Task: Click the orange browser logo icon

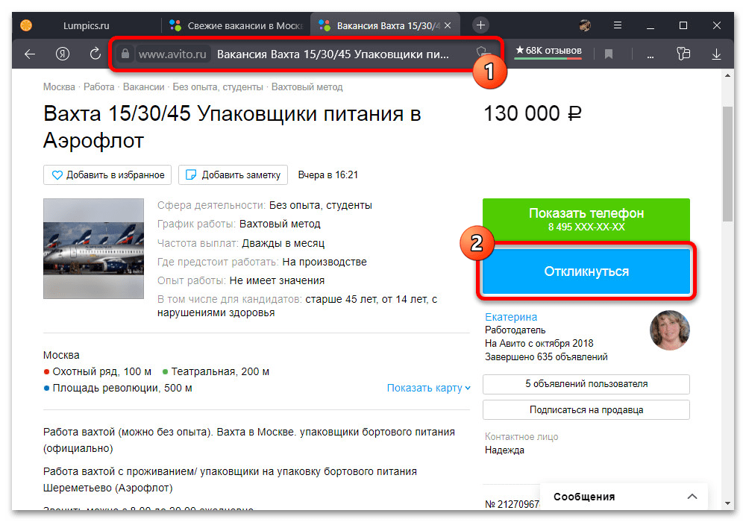Action: [x=26, y=25]
